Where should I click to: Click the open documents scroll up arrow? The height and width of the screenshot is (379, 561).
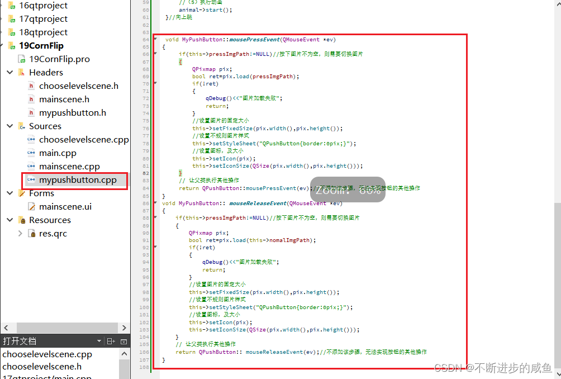pos(124,354)
